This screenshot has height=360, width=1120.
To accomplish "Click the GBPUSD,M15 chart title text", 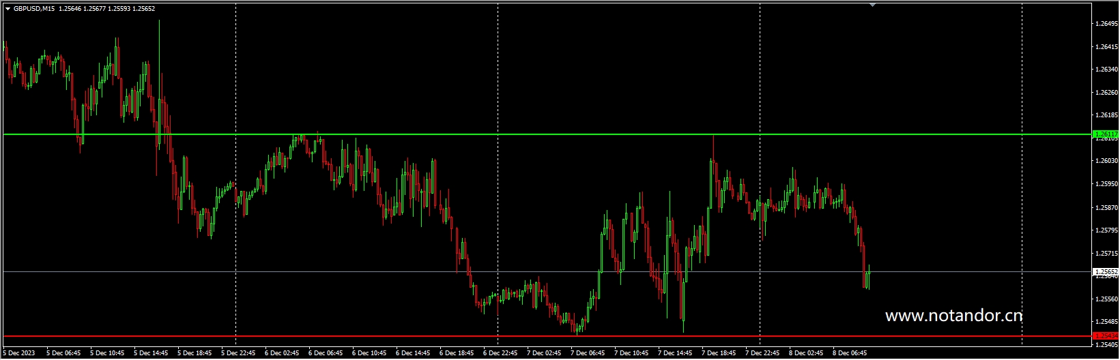I will click(x=35, y=9).
